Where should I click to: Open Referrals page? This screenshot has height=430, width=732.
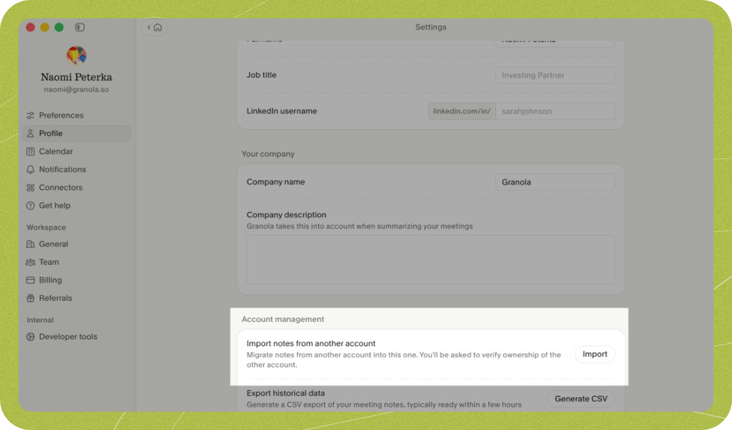click(76, 298)
